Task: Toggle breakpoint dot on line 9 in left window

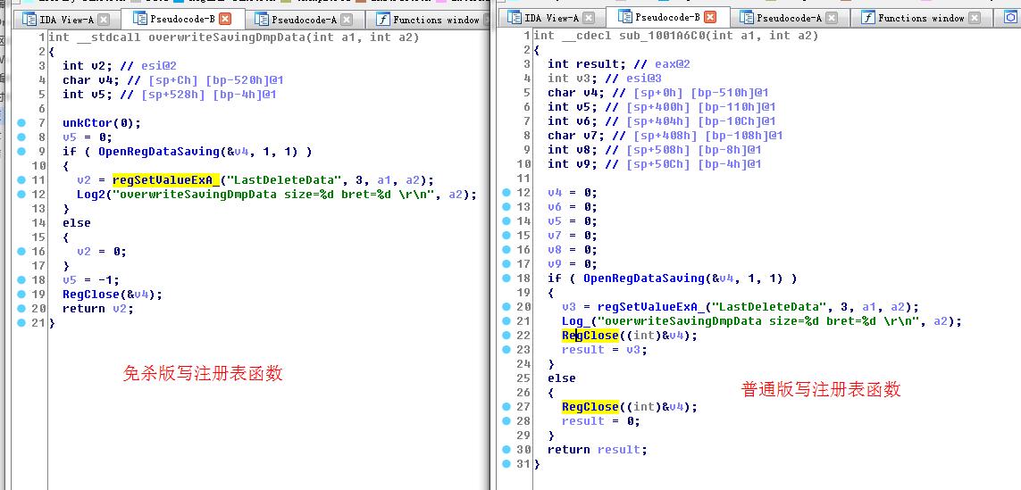Action: tap(21, 152)
